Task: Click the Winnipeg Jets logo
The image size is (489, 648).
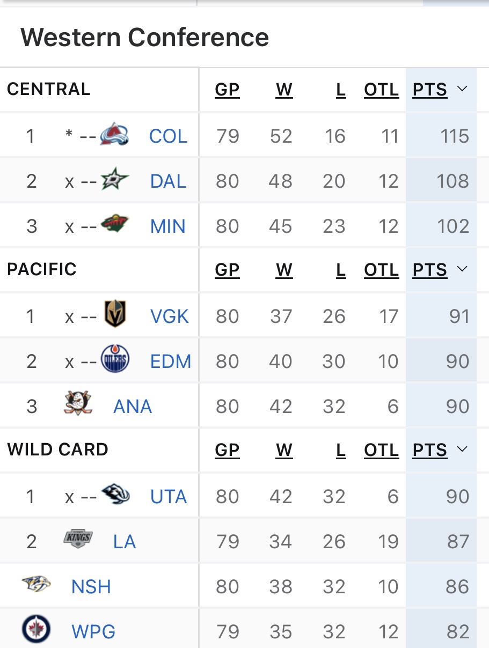Action: pyautogui.click(x=37, y=630)
